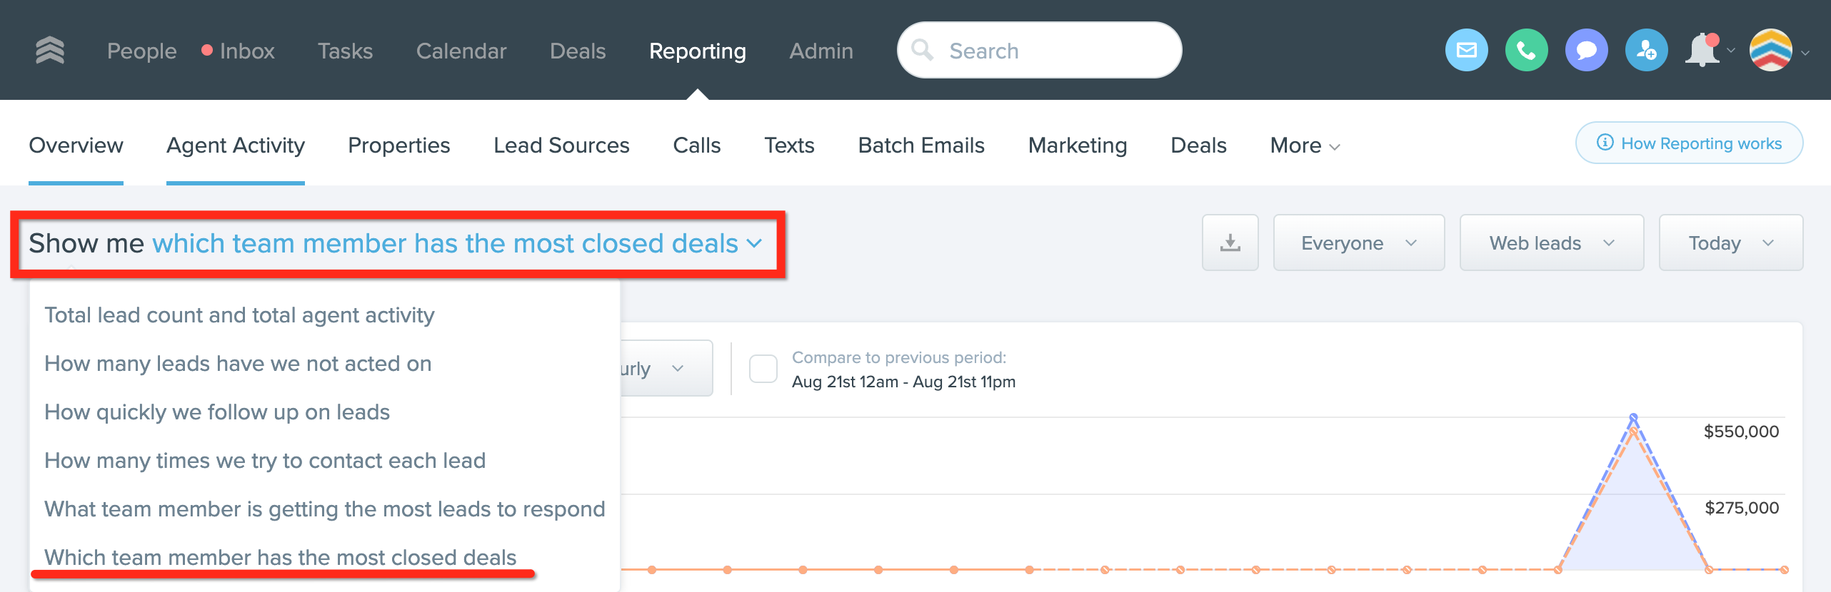This screenshot has width=1831, height=592.
Task: Open the Web leads dropdown
Action: tap(1551, 243)
